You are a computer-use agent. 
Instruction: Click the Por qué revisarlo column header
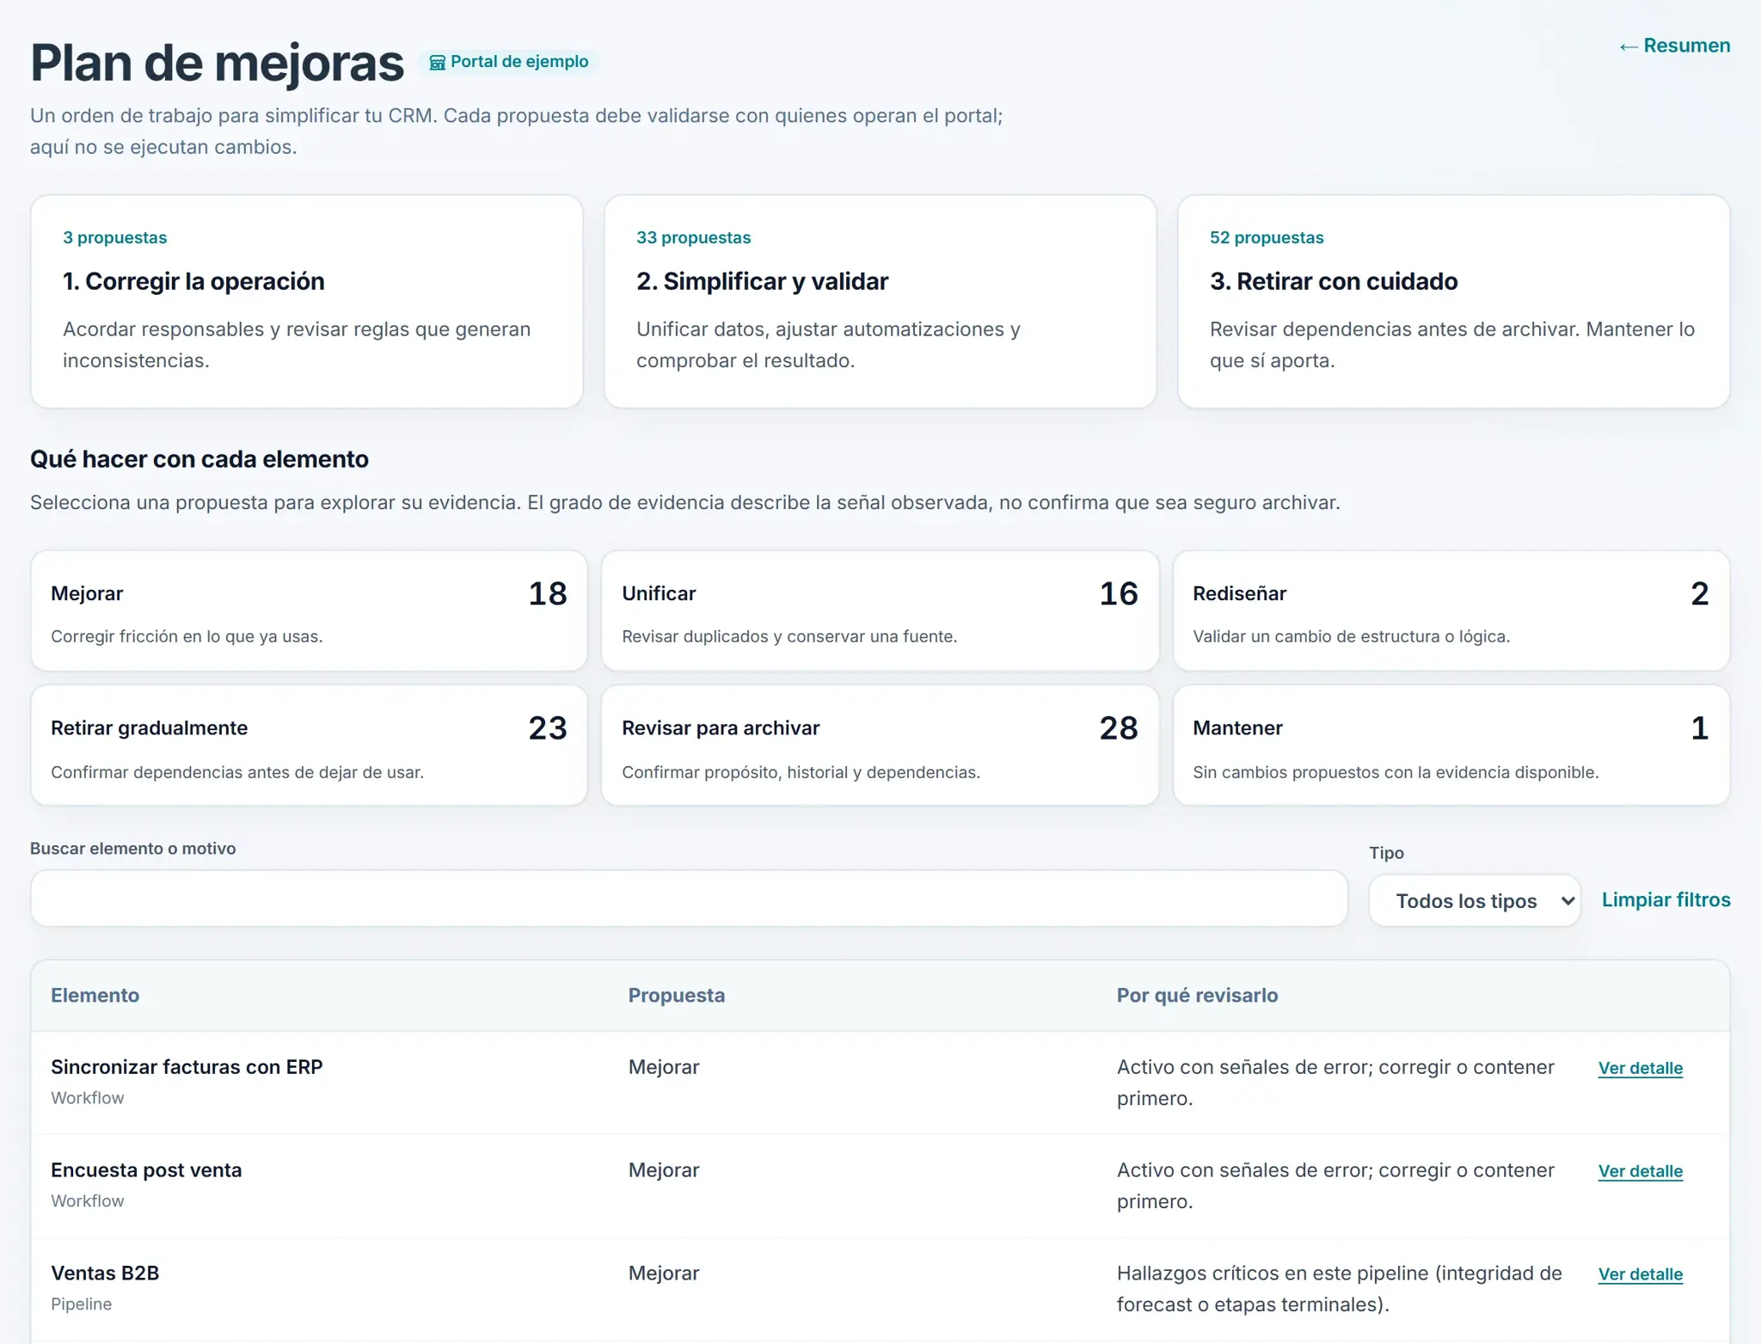pyautogui.click(x=1197, y=995)
